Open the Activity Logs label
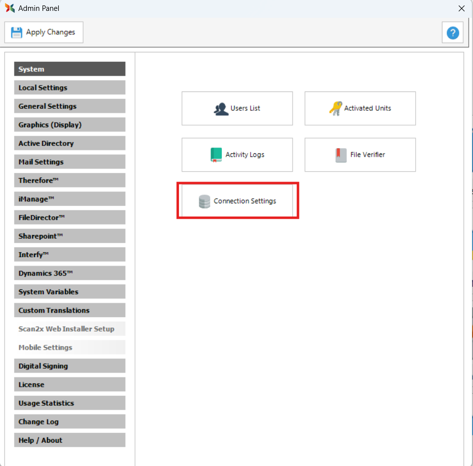The width and height of the screenshot is (473, 466). click(x=245, y=155)
